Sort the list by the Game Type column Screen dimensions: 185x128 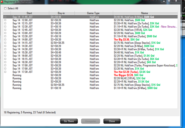[94, 13]
